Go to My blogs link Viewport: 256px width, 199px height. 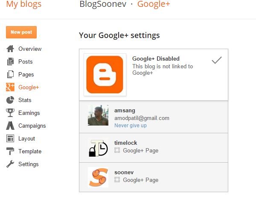click(x=23, y=4)
